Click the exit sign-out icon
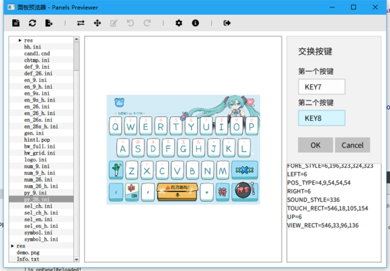390x271 pixels. click(227, 23)
